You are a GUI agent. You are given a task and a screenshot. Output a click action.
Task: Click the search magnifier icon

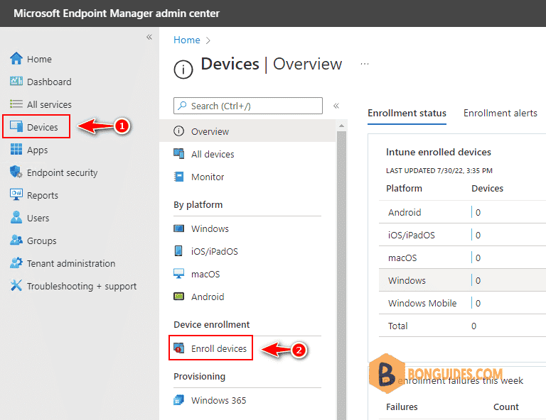(182, 105)
